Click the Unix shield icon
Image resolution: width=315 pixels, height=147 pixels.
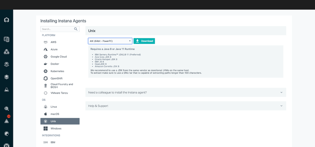coord(46,121)
